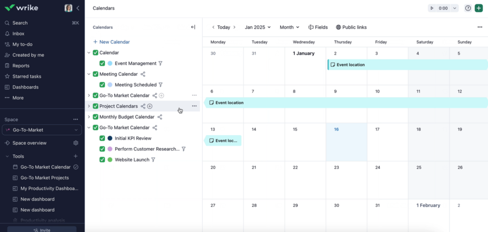This screenshot has width=488, height=232.
Task: Expand the Monthly Budget Calendar group
Action: pos(89,117)
